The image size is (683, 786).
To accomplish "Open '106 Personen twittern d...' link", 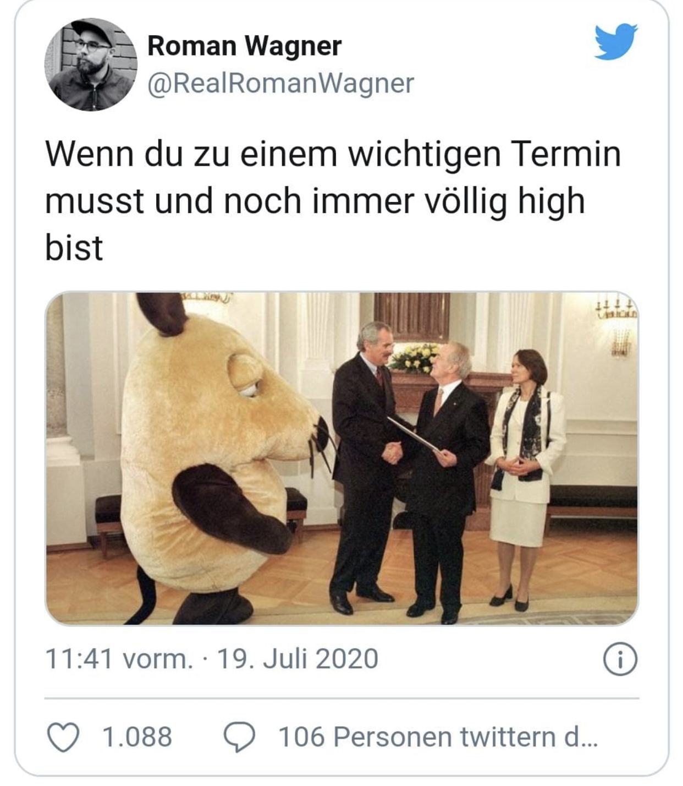I will 438,738.
